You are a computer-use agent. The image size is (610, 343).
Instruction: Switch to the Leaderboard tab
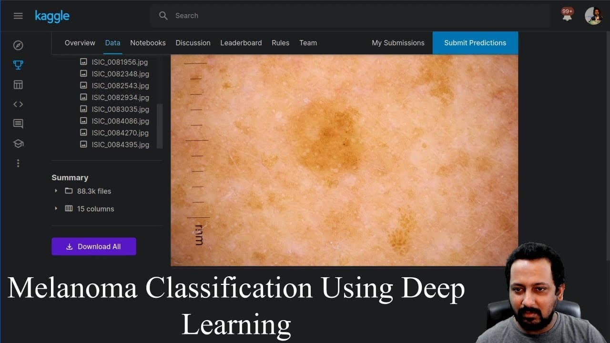pos(241,43)
